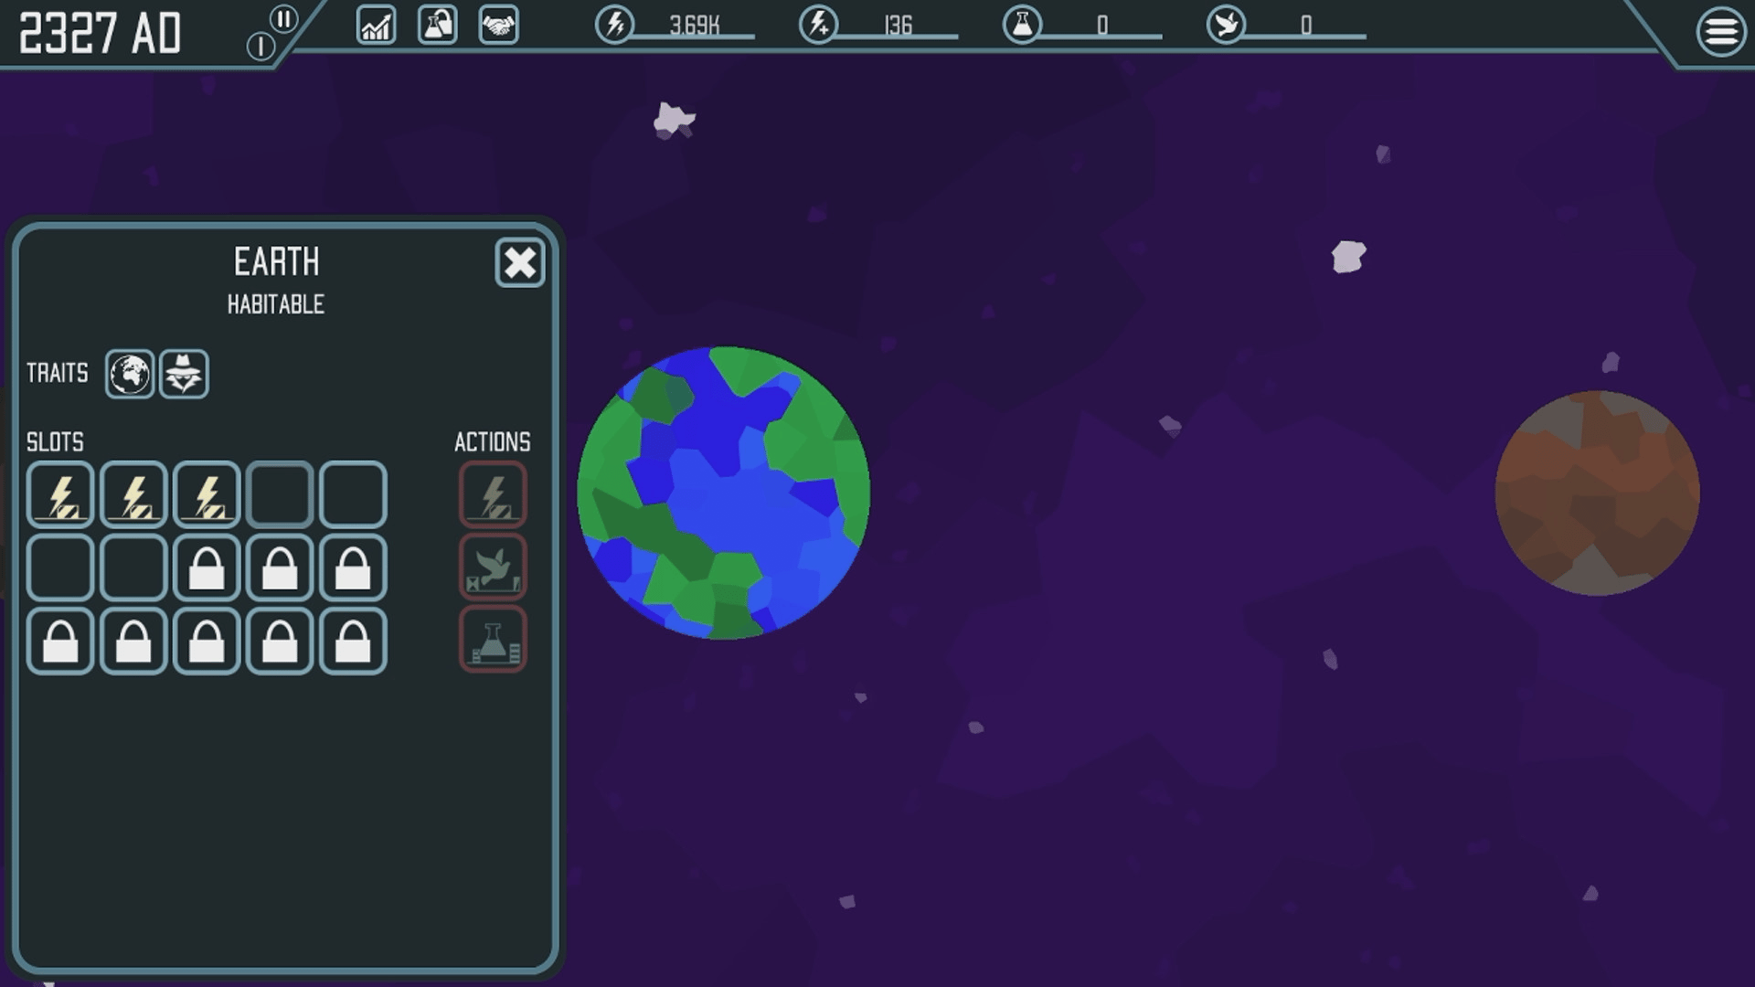Screen dimensions: 1755x987
Task: Click the energy total icon
Action: [614, 25]
